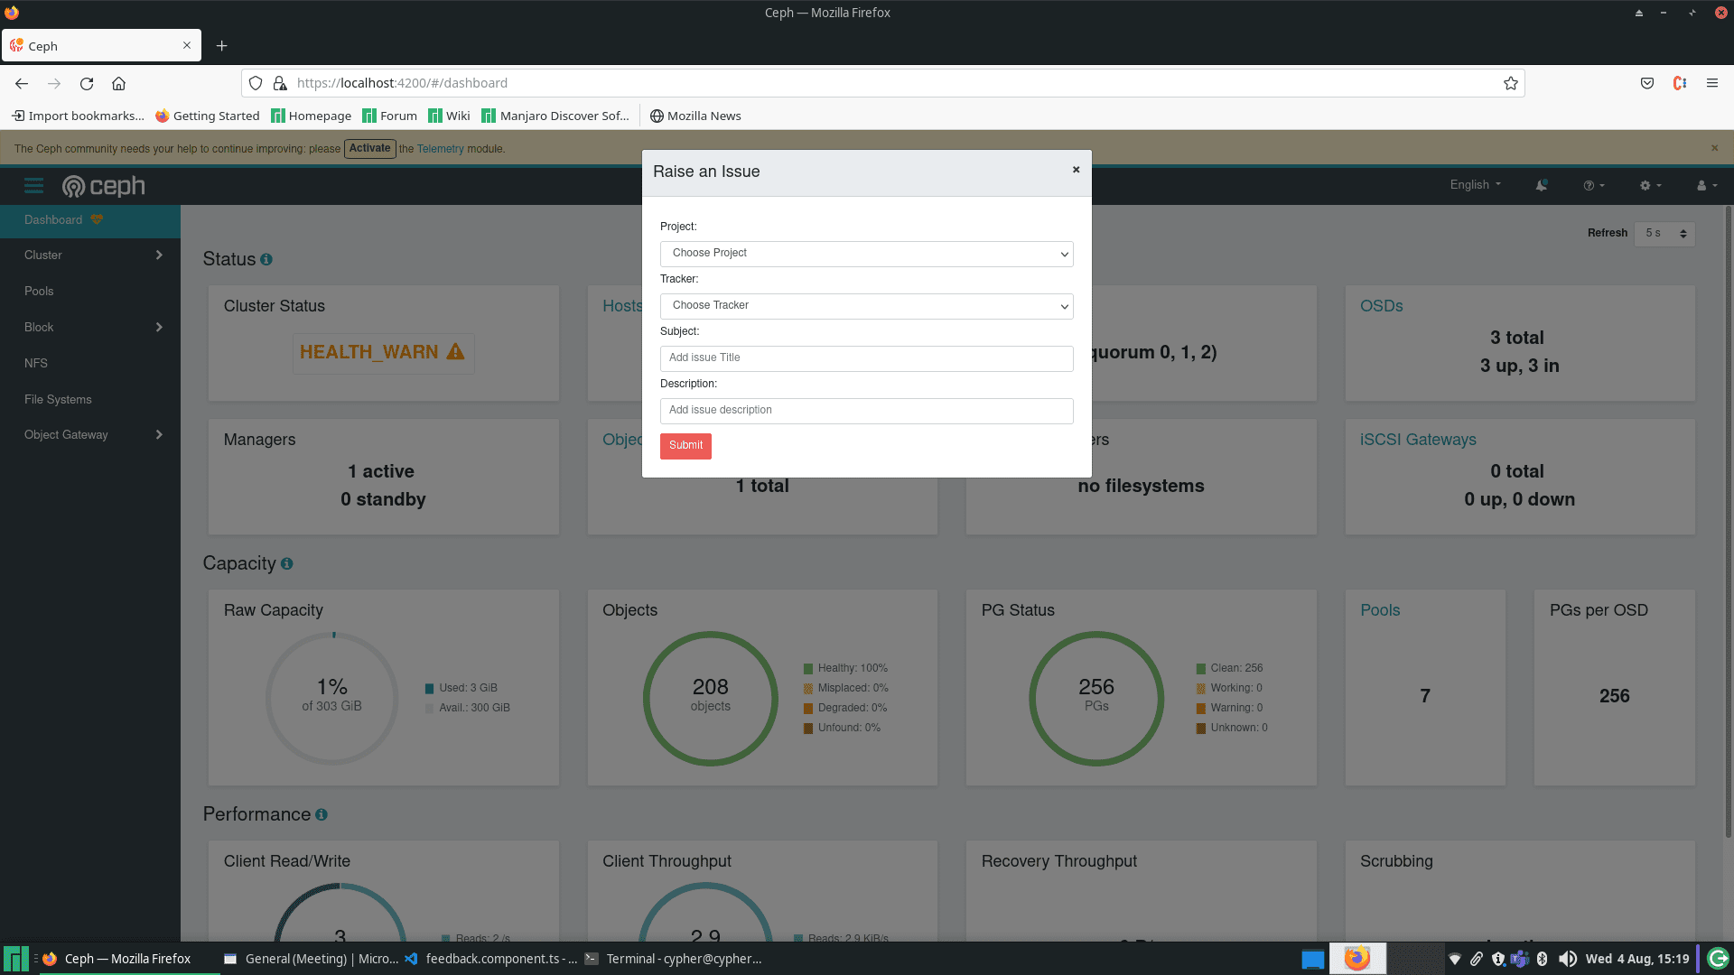Expand the Cluster sidebar section
The height and width of the screenshot is (975, 1734).
pos(90,255)
